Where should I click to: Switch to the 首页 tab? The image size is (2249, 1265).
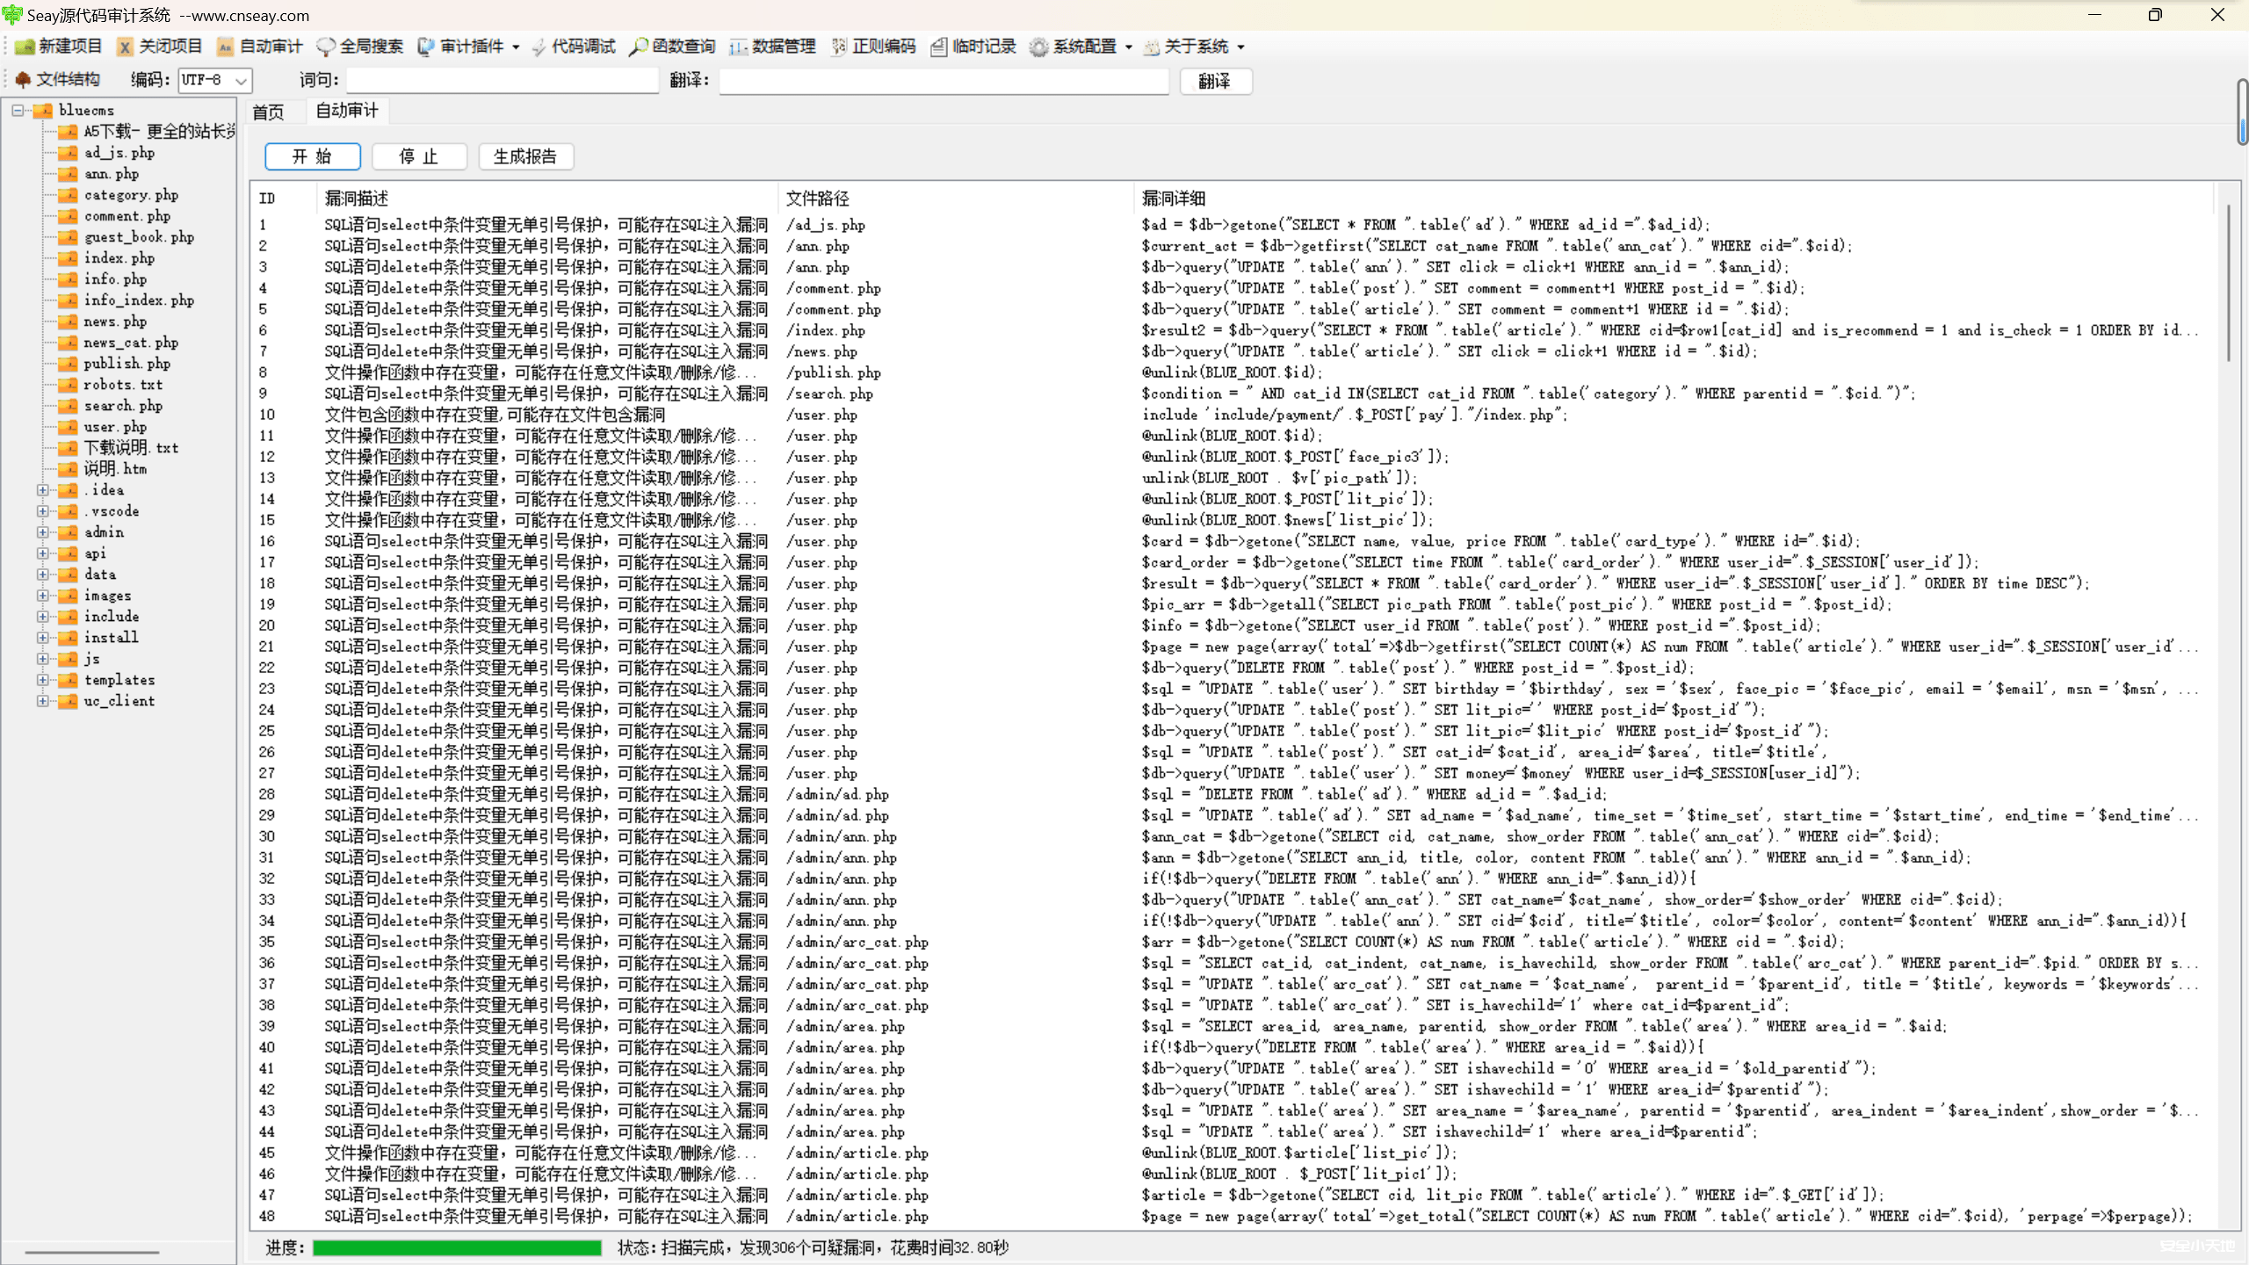coord(268,112)
